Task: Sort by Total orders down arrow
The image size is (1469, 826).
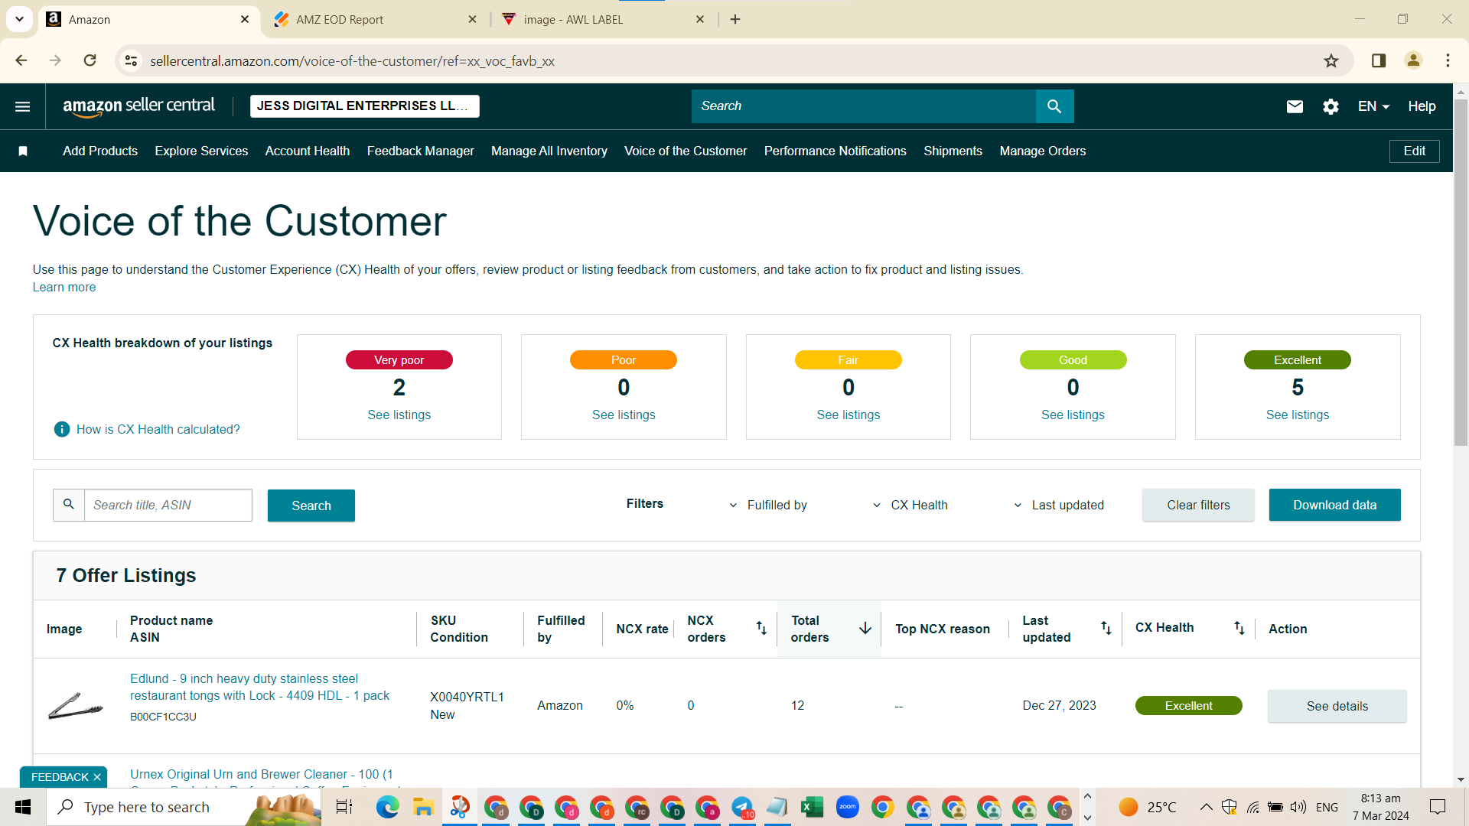Action: pos(865,628)
